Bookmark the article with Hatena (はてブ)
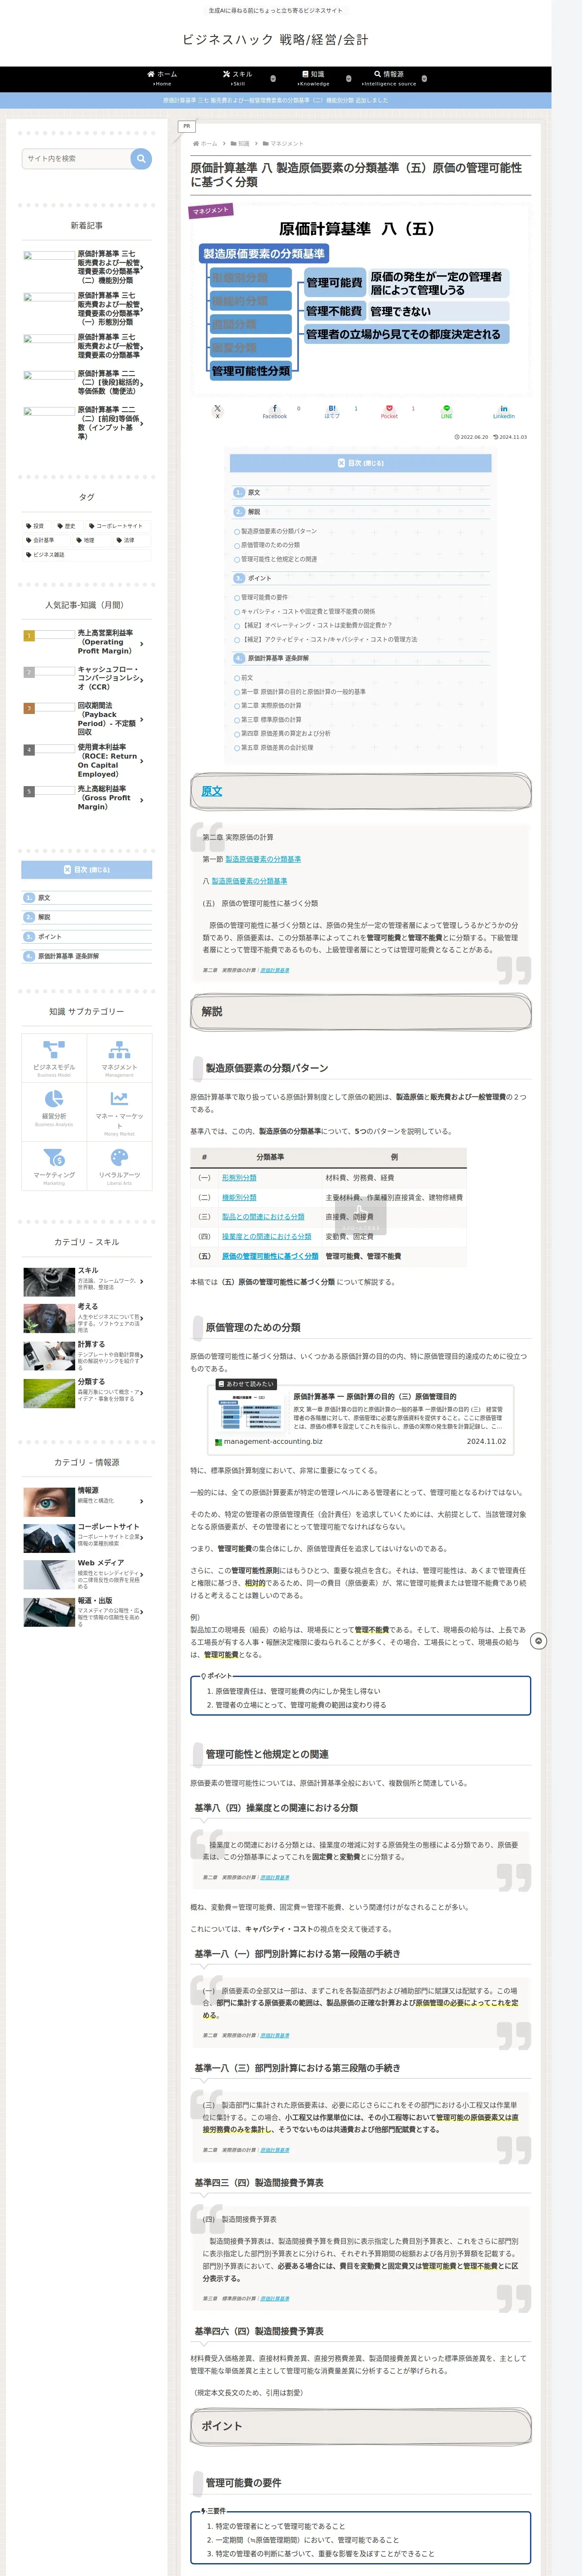 coord(332,411)
